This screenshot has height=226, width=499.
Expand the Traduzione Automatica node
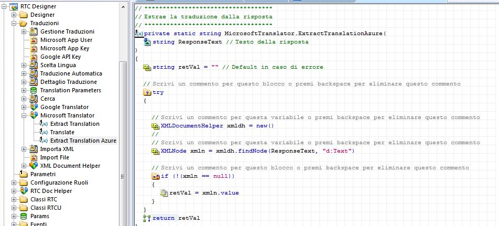click(x=24, y=73)
